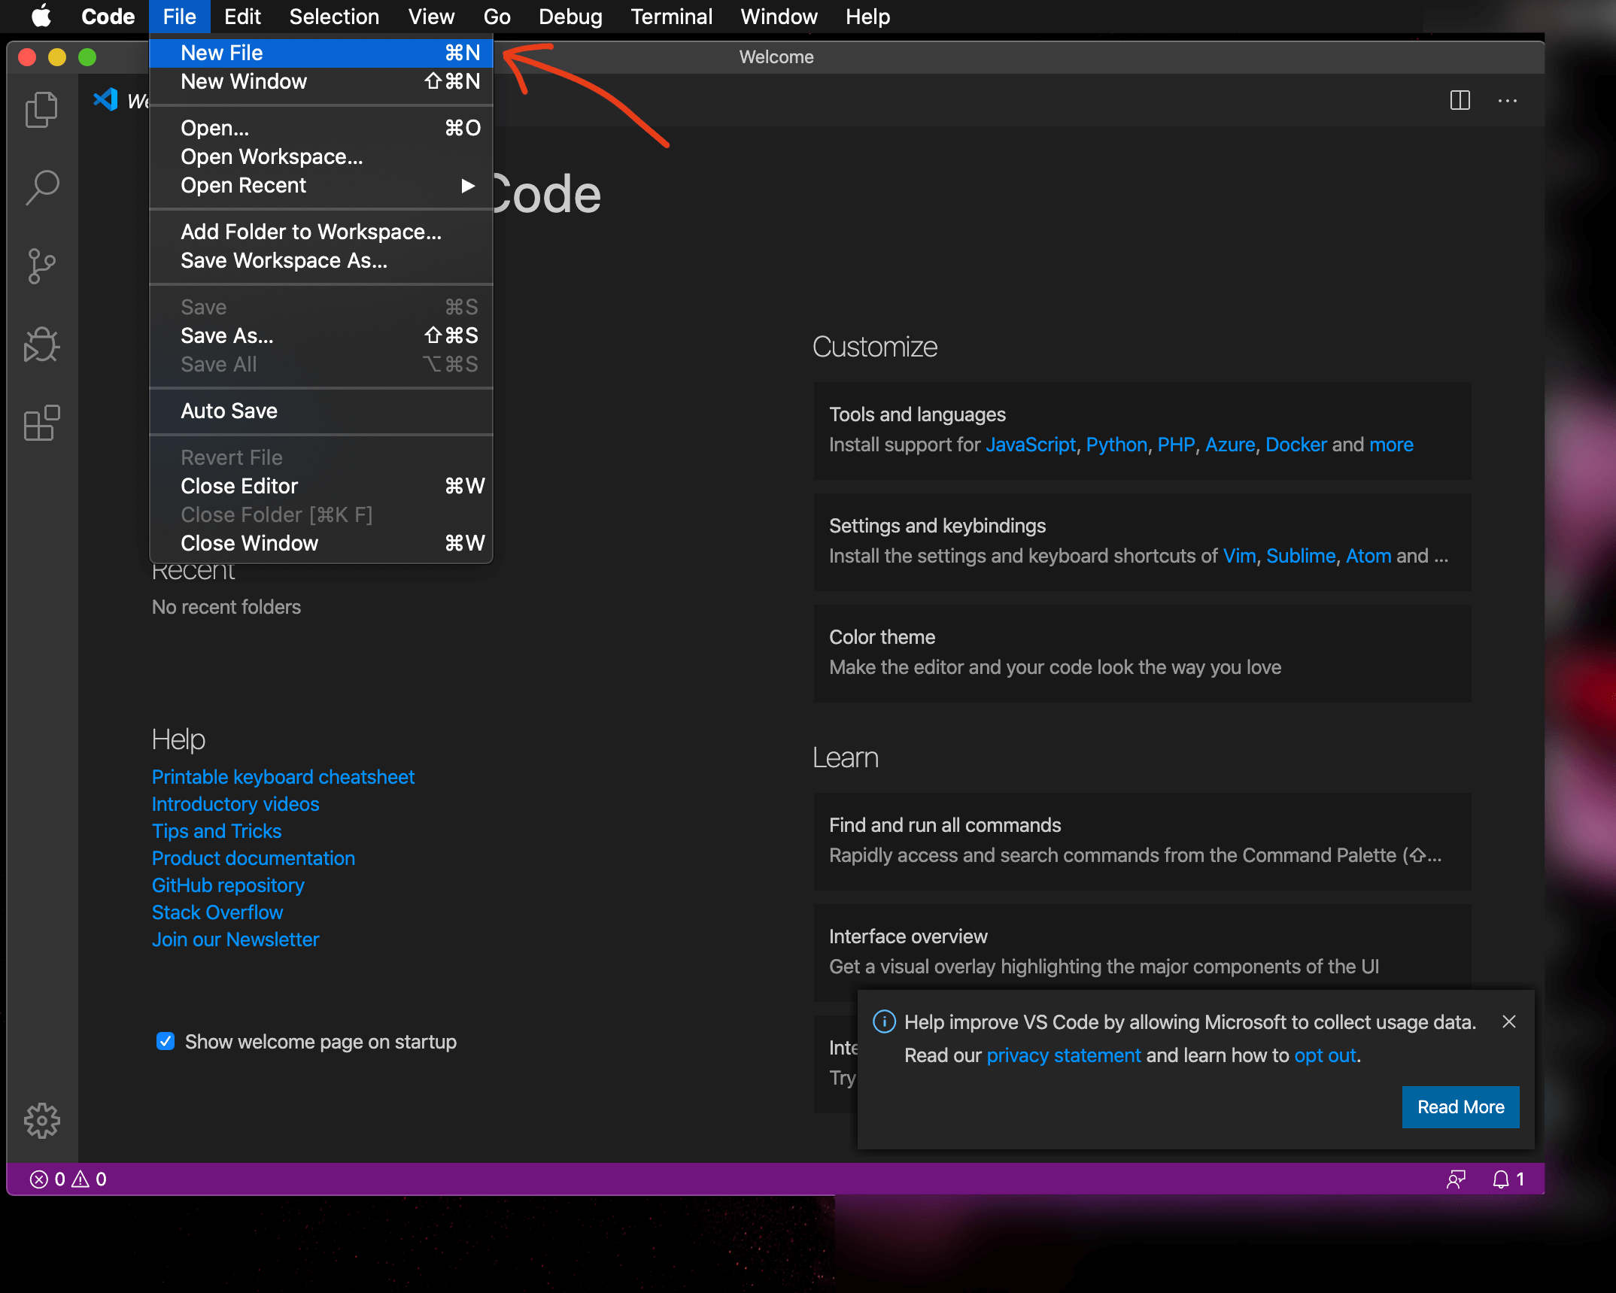Click errors and warnings count in status bar
The width and height of the screenshot is (1616, 1293).
click(68, 1179)
